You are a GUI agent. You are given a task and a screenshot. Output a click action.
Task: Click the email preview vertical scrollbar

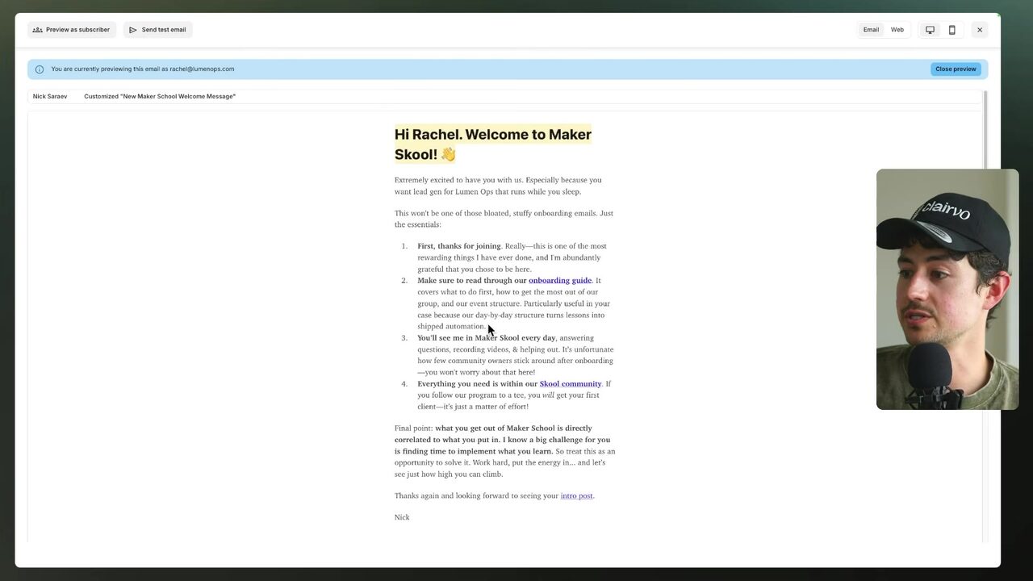(x=985, y=129)
